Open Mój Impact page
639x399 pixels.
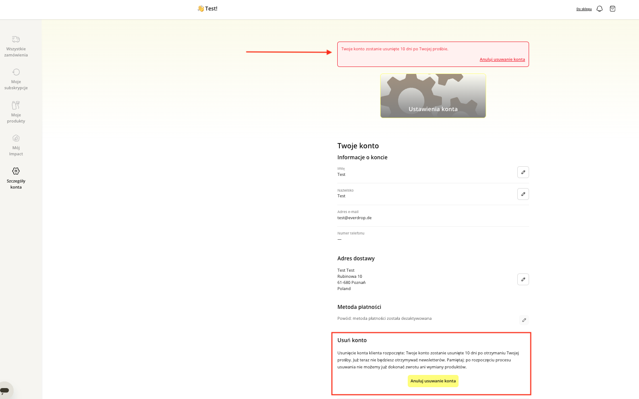pos(16,145)
